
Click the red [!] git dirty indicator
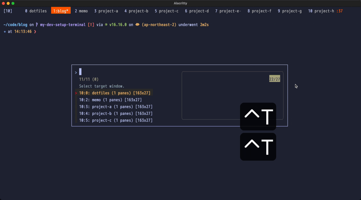[x=91, y=25]
